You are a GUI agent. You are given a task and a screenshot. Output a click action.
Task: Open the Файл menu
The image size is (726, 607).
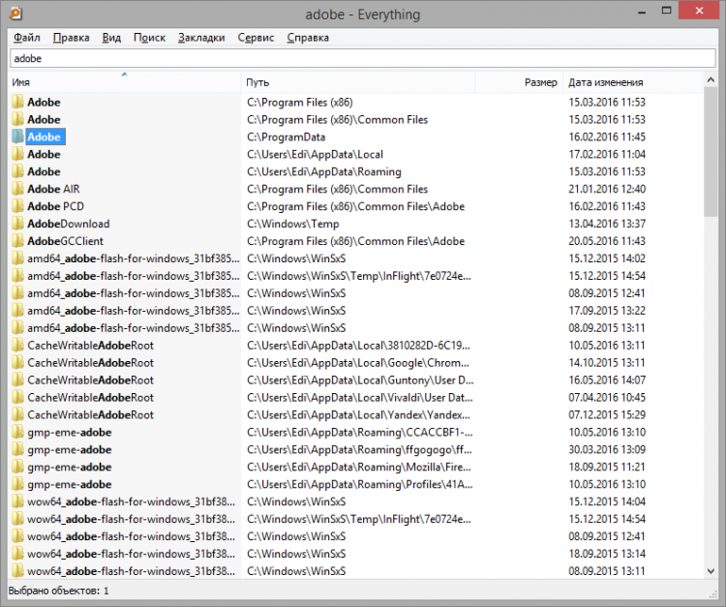(x=27, y=38)
